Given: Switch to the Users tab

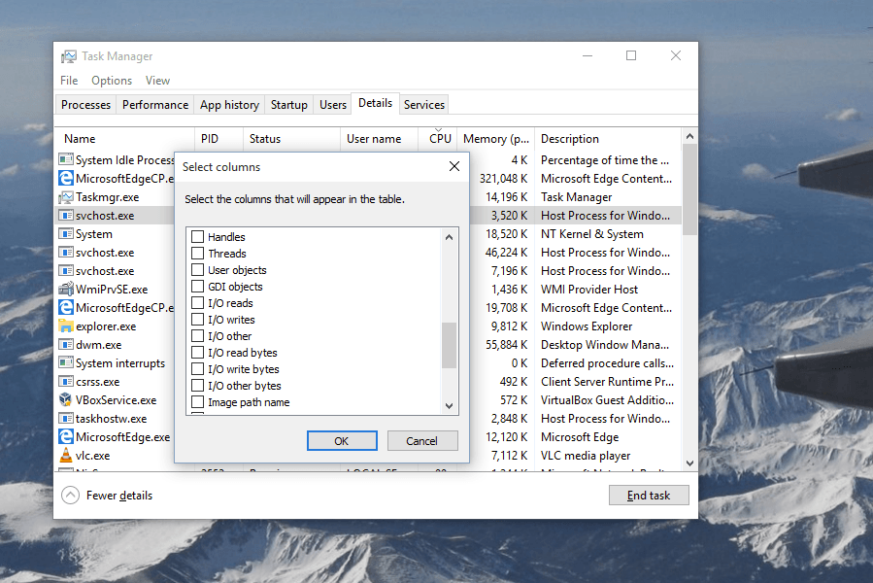Looking at the screenshot, I should (333, 105).
